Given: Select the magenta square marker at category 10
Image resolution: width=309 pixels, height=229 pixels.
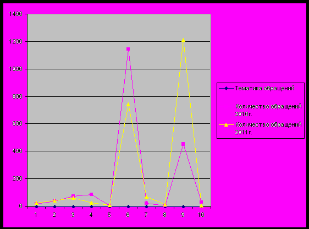Looking at the screenshot, I should (201, 202).
